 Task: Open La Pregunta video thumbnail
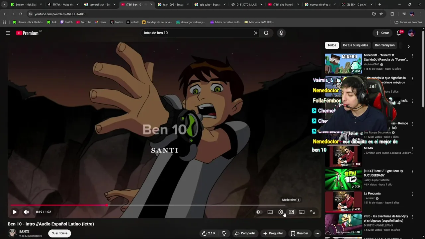[343, 201]
